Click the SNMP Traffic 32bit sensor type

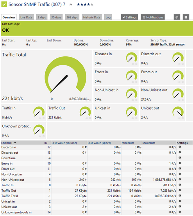pyautogui.click(x=168, y=45)
